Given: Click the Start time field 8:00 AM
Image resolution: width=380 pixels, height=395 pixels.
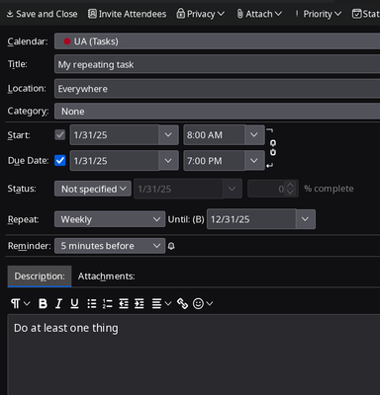Looking at the screenshot, I should tap(214, 134).
